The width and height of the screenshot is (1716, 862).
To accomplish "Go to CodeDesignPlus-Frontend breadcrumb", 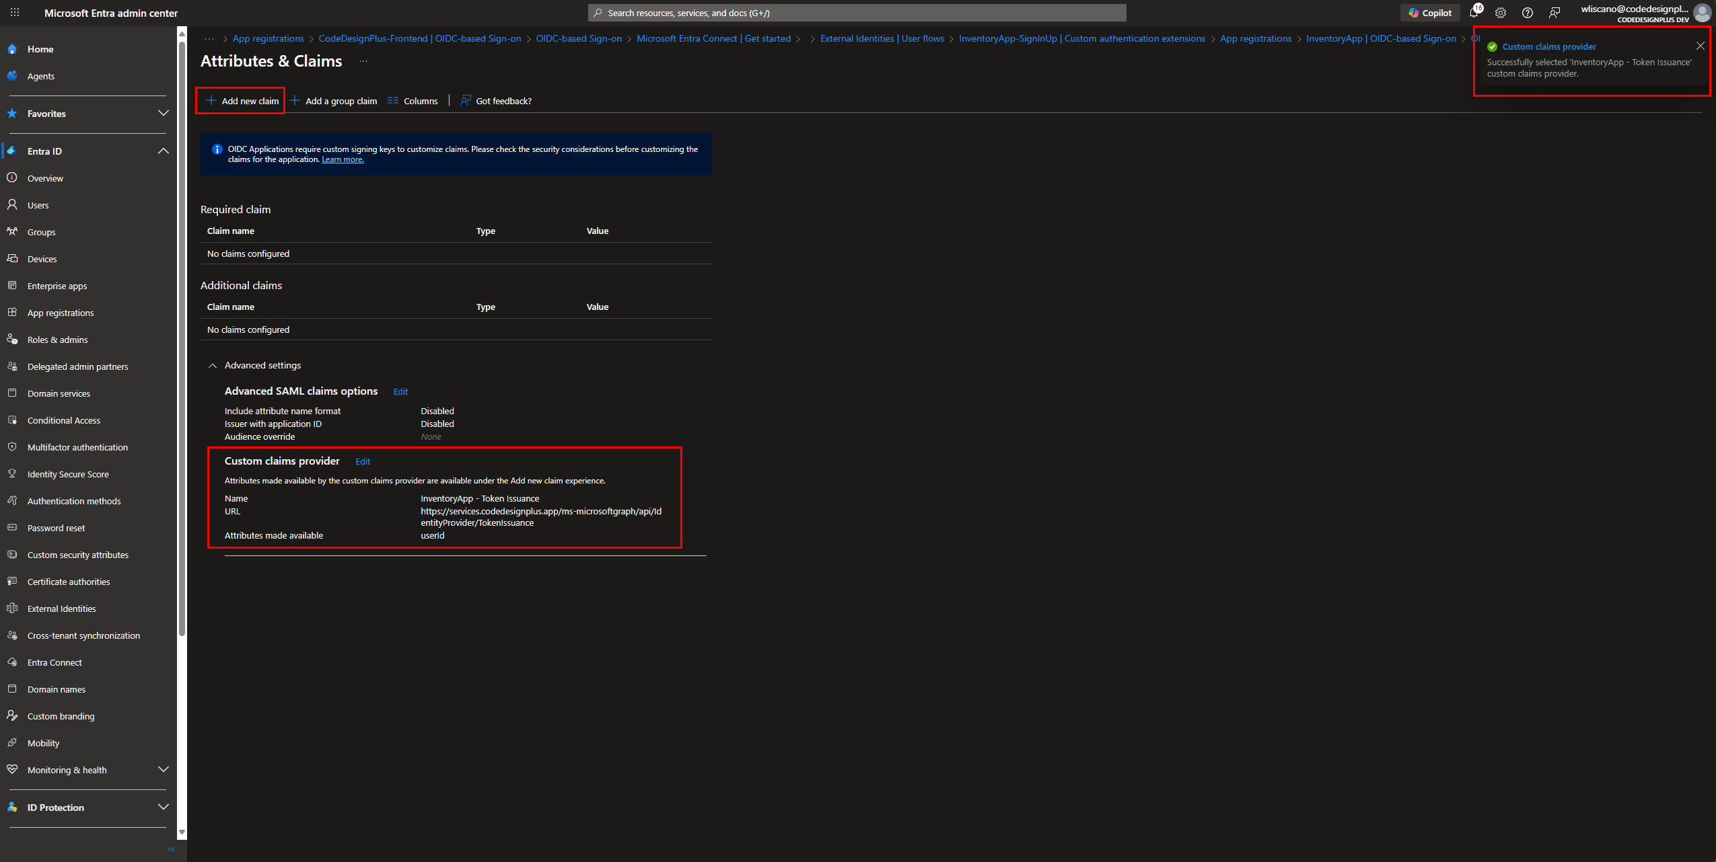I will [420, 38].
